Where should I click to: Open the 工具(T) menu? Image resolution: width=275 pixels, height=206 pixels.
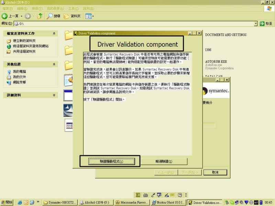click(x=74, y=8)
